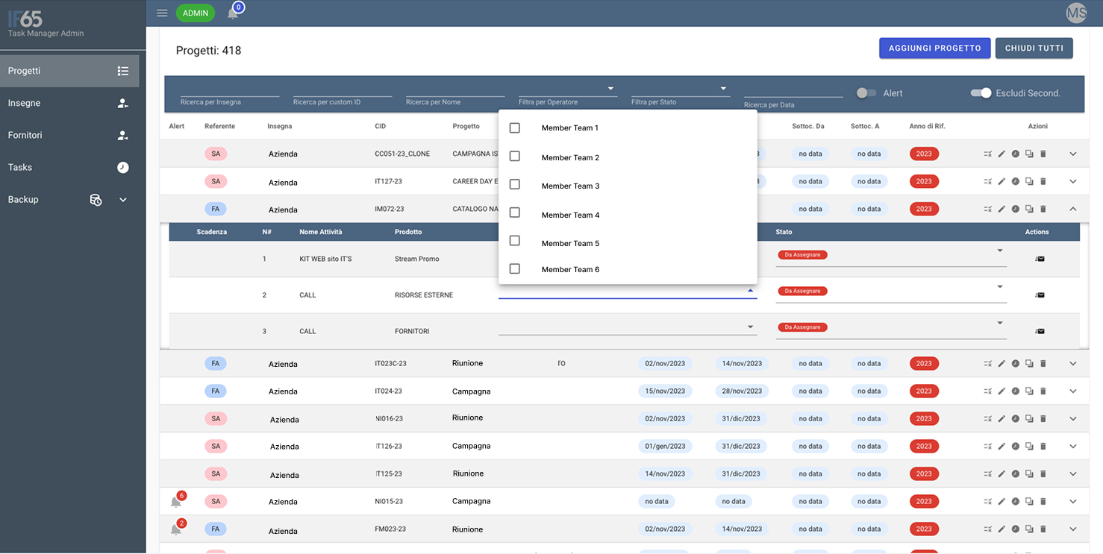Check the Member Team 3 checkbox
The height and width of the screenshot is (554, 1103).
(515, 184)
